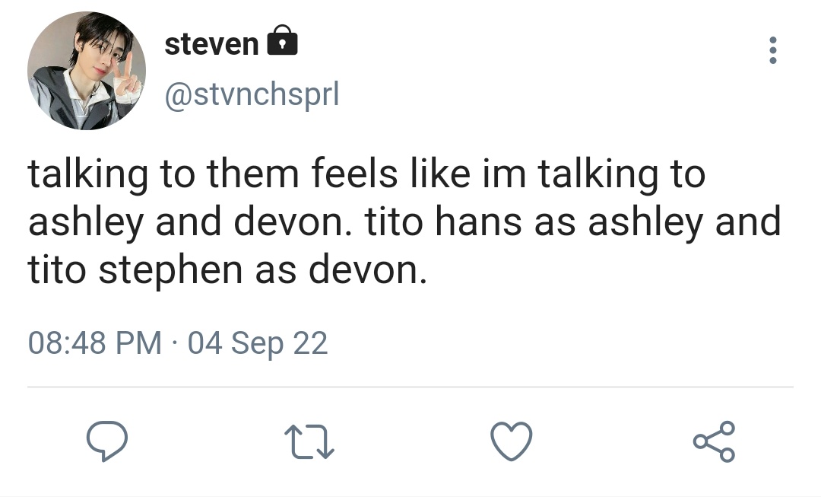The height and width of the screenshot is (497, 821).
Task: Open the profile via display name "steven"
Action: (x=211, y=44)
